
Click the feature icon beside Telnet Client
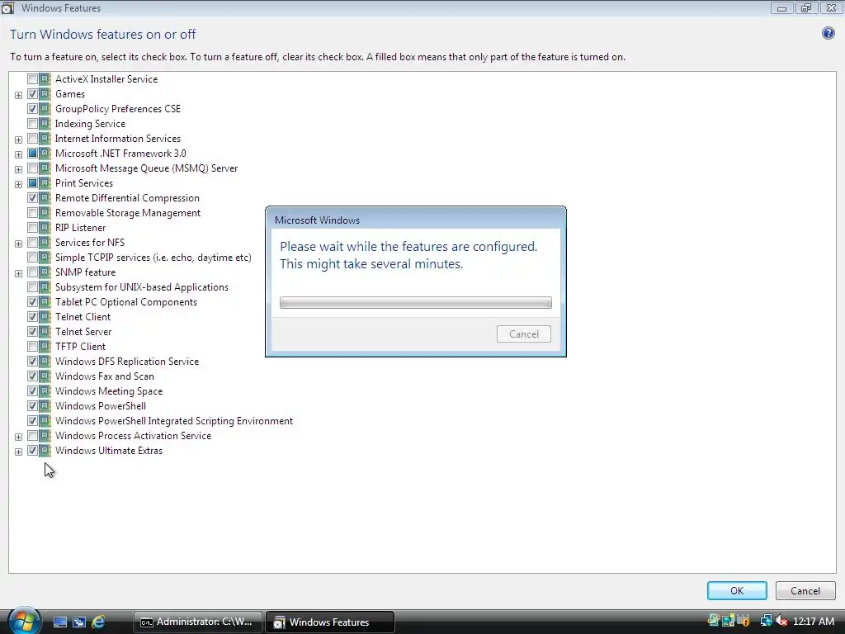pyautogui.click(x=45, y=316)
